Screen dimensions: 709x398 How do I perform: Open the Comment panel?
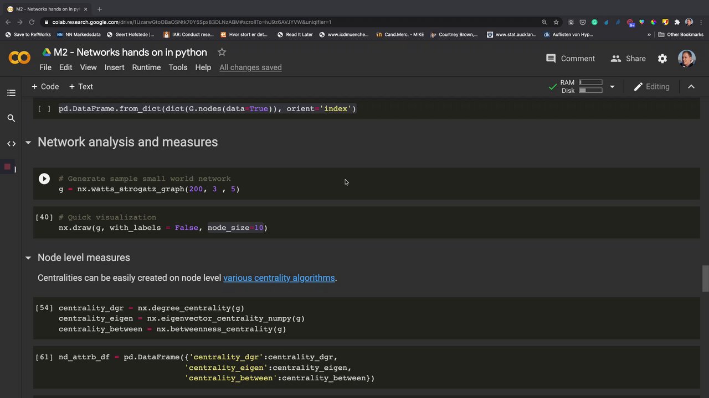570,59
